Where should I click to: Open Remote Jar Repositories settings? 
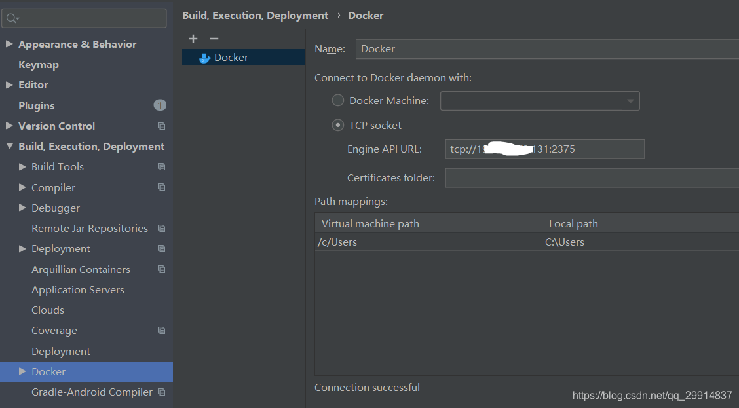pos(90,229)
